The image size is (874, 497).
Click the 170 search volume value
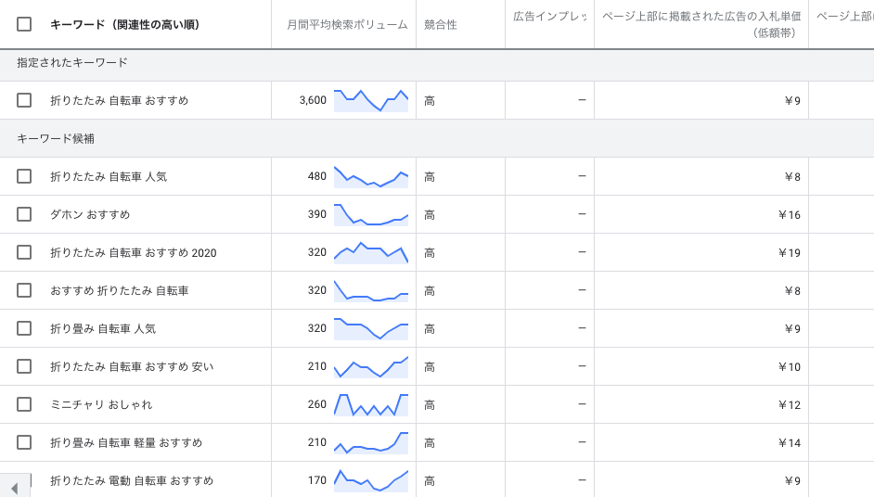(317, 479)
